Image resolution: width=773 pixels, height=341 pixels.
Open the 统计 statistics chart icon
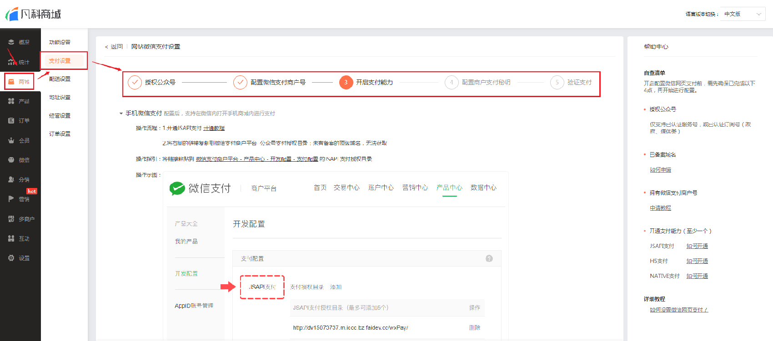[x=11, y=62]
